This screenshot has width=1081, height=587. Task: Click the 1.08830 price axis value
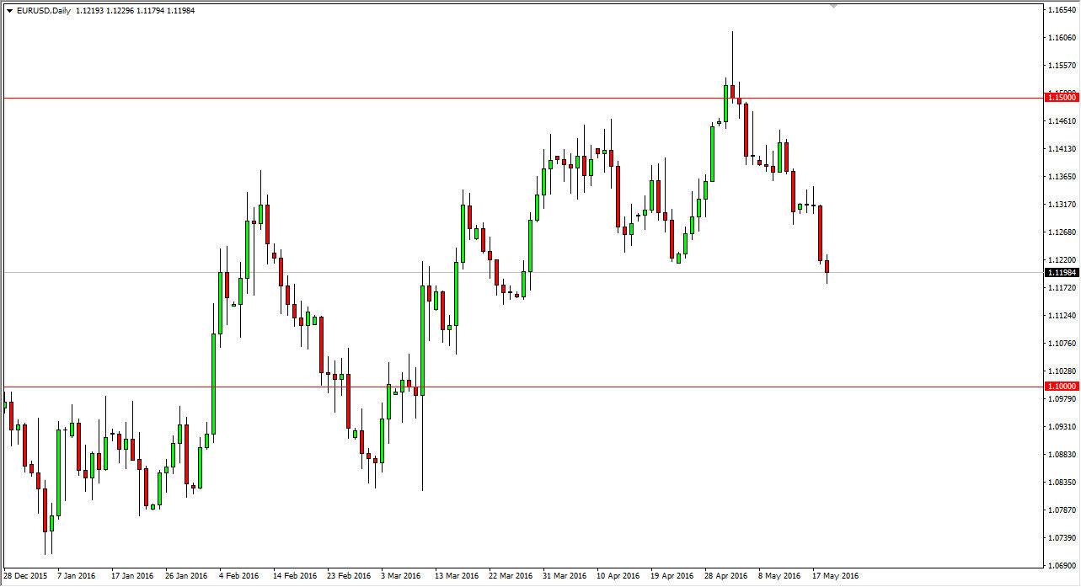(x=1062, y=455)
